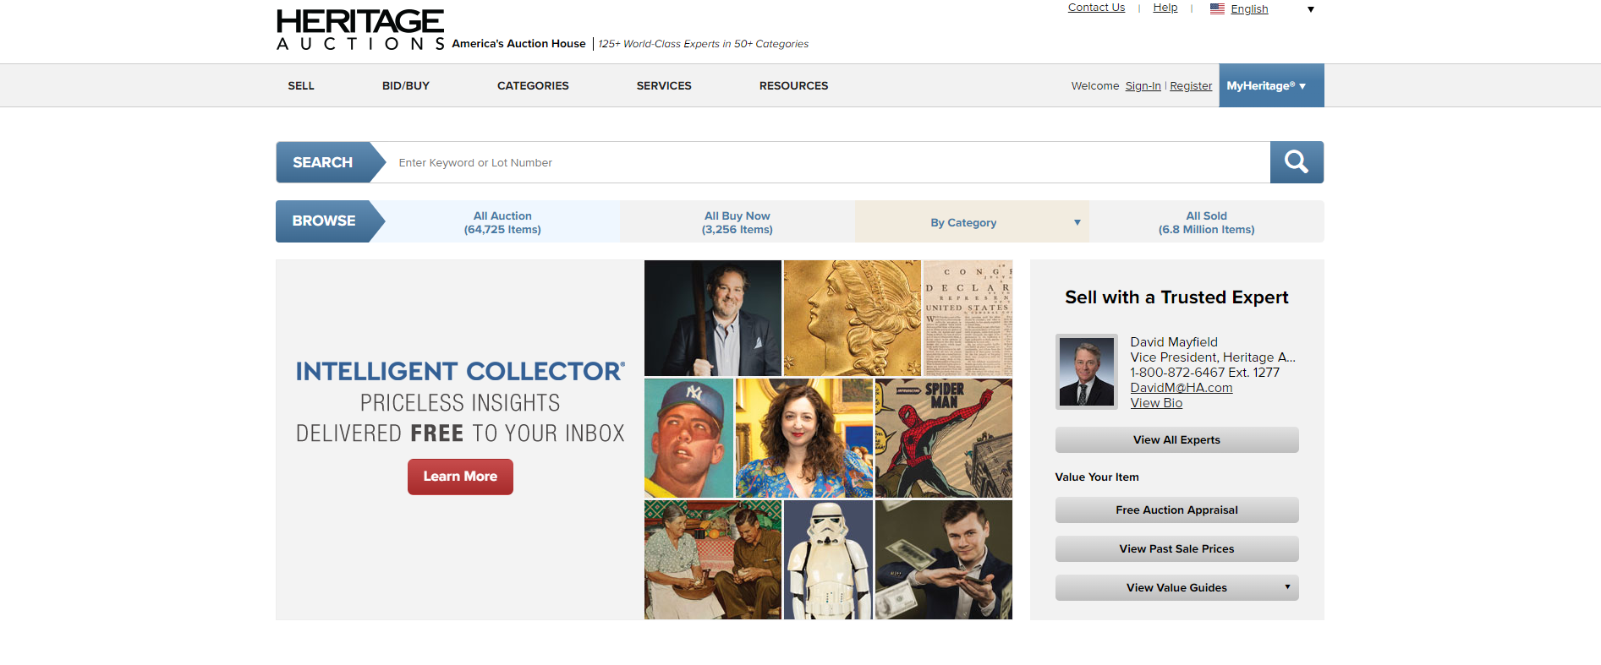Click the man tossing money image

pyautogui.click(x=944, y=559)
